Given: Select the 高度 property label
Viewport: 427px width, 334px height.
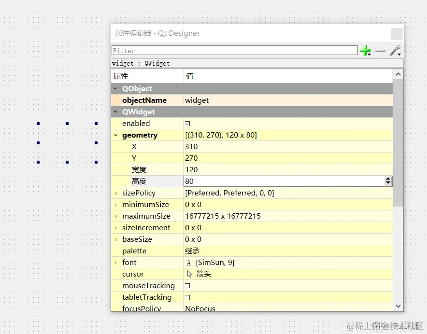Looking at the screenshot, I should pos(139,181).
